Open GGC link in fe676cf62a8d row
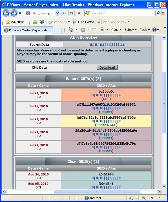The image size is (168, 202). point(113,125)
